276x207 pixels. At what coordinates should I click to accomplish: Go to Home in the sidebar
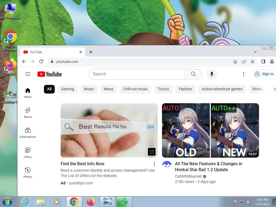pyautogui.click(x=28, y=93)
